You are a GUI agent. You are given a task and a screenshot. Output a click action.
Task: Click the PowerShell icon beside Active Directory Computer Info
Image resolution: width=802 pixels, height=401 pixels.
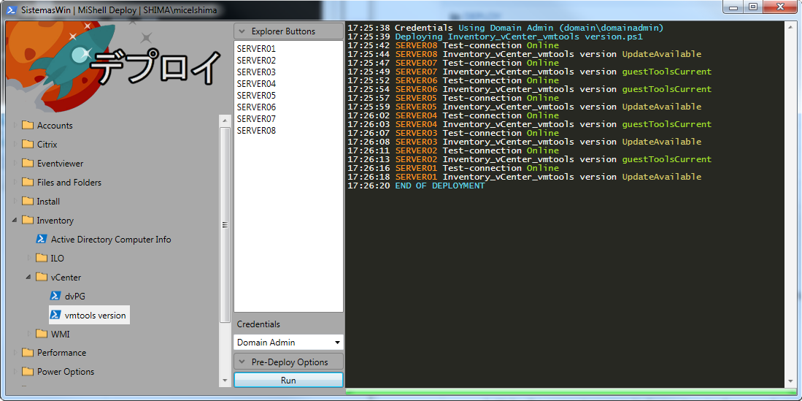[42, 239]
